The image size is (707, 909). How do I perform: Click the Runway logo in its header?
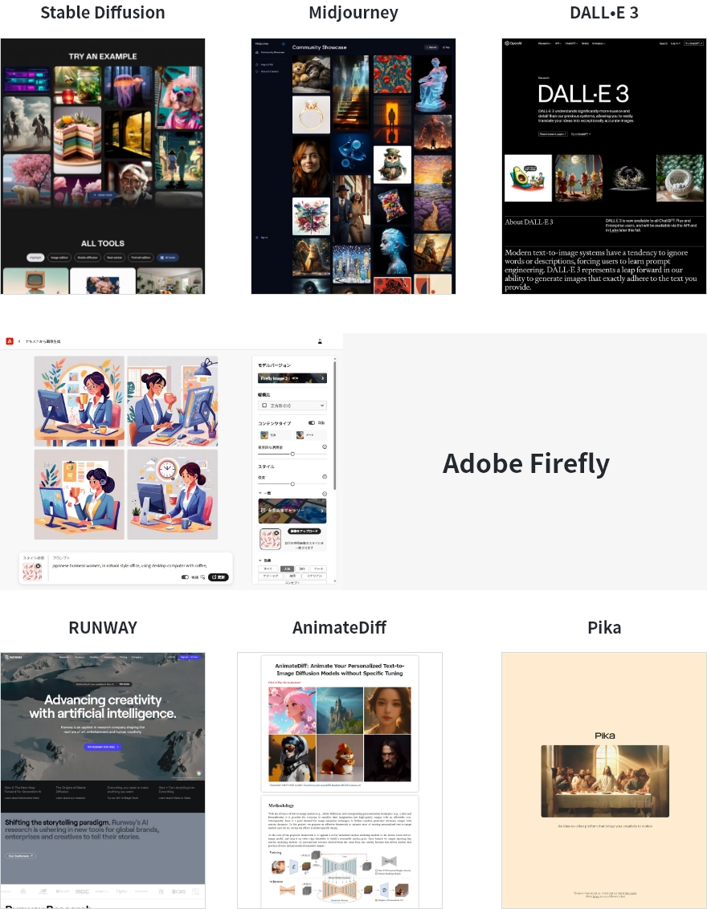point(13,657)
